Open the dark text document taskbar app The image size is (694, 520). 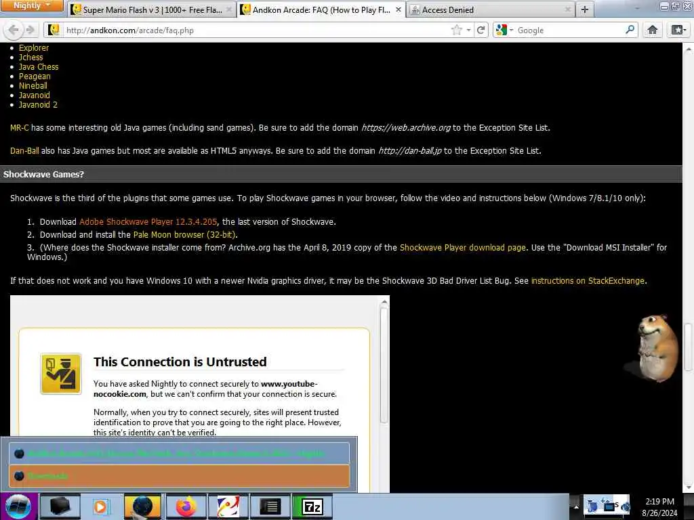click(270, 506)
